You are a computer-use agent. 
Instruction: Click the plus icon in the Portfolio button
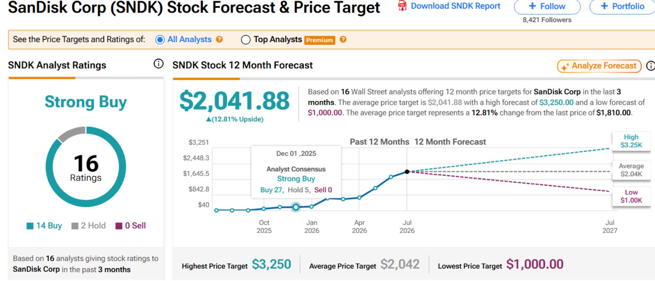pos(604,6)
